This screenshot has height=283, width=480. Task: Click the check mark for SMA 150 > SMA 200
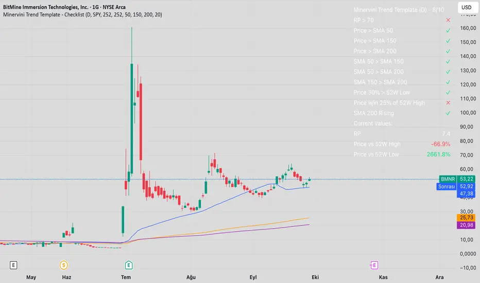point(448,82)
